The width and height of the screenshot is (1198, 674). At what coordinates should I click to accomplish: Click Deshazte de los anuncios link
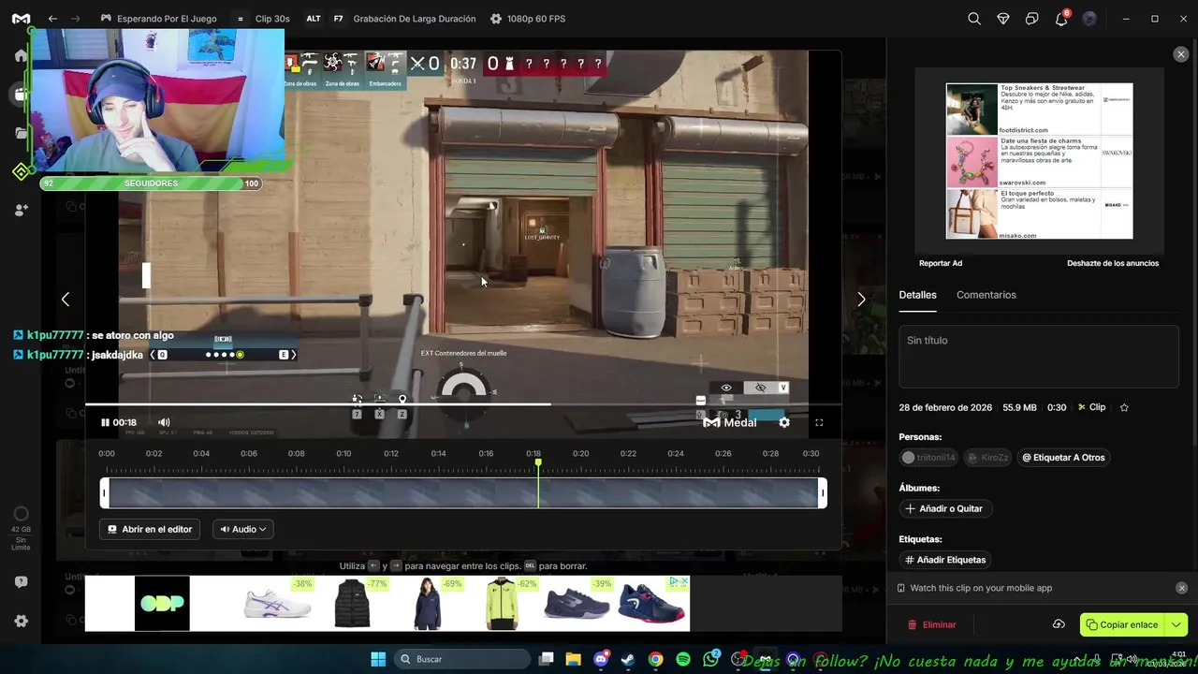[1113, 263]
